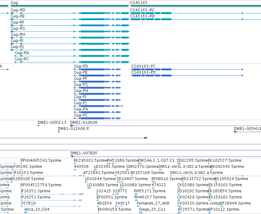This screenshot has width=261, height=214.
Task: Open the Fernando_27_A08 EST label
Action: click(153, 203)
